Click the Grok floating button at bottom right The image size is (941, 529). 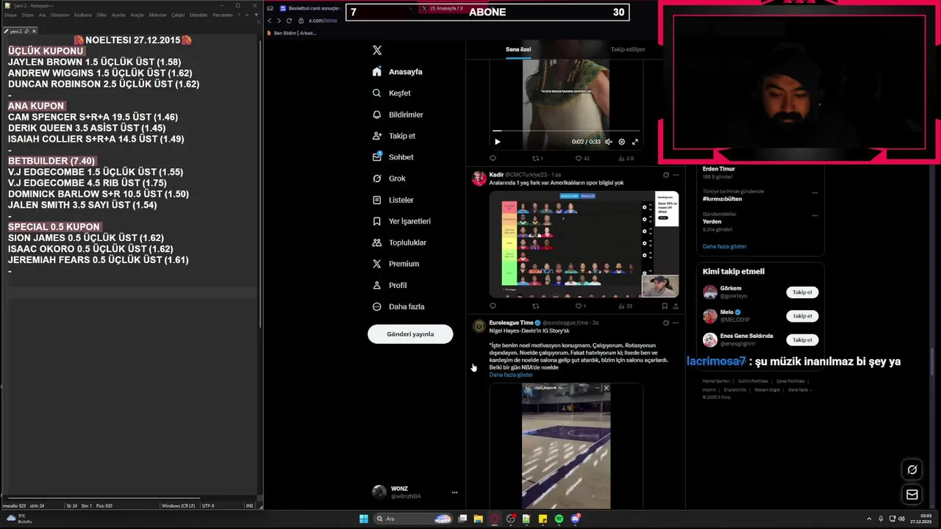pos(912,469)
